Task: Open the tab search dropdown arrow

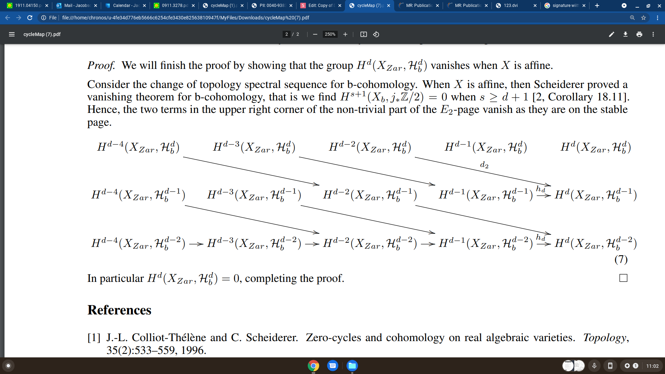Action: (624, 6)
